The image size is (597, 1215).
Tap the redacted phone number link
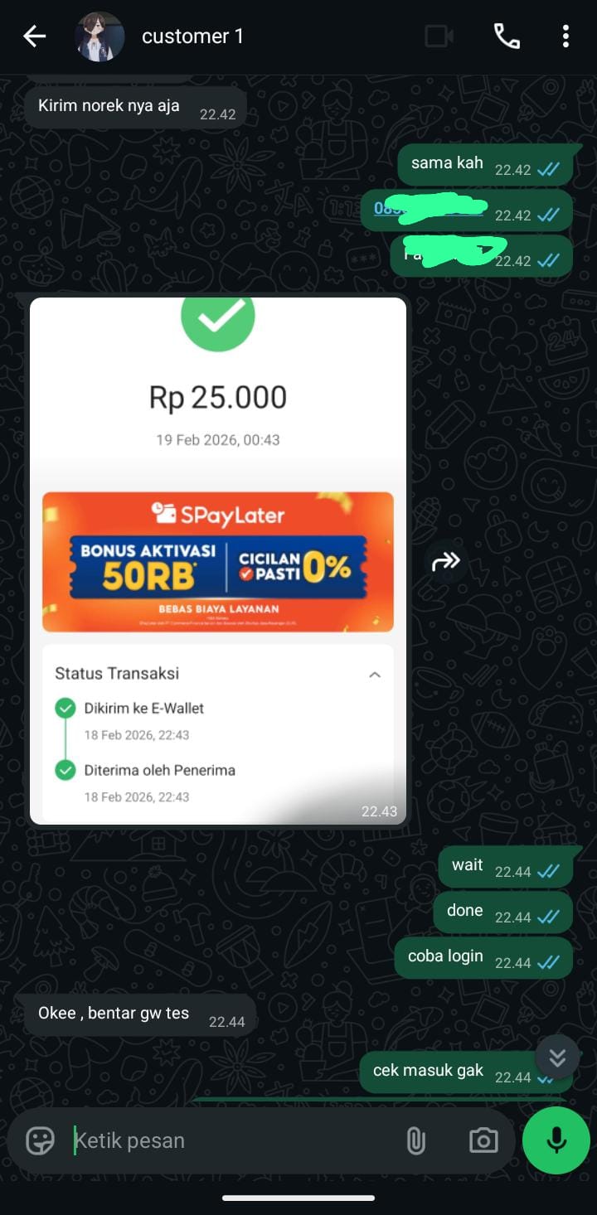(430, 209)
